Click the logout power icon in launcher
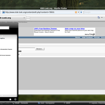 point(15,99)
